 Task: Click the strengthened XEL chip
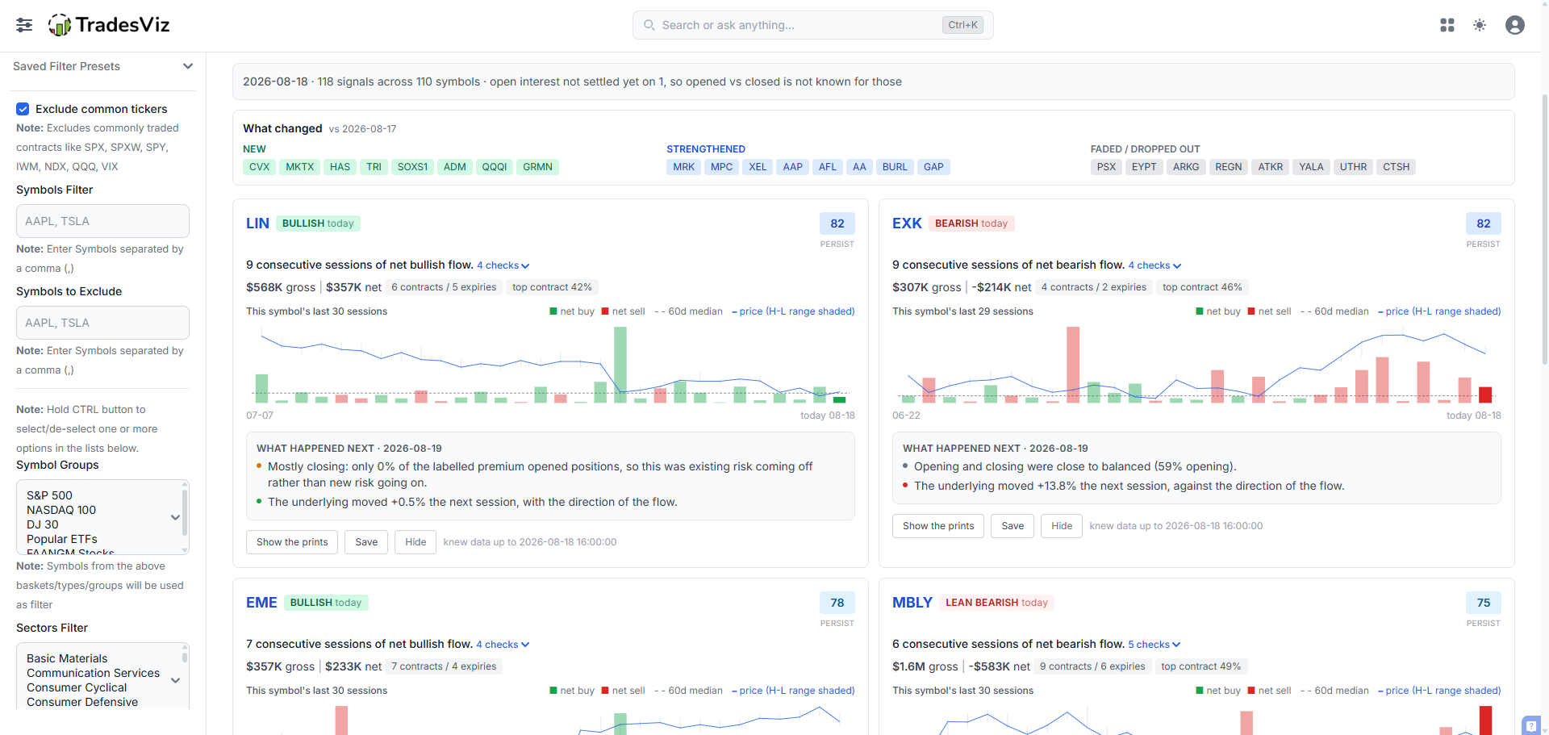(x=758, y=167)
